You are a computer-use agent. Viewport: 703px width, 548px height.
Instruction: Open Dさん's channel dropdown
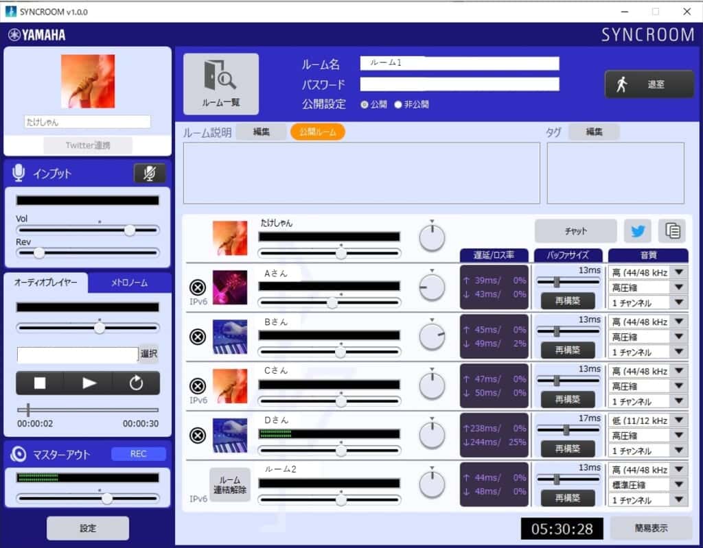(648, 451)
